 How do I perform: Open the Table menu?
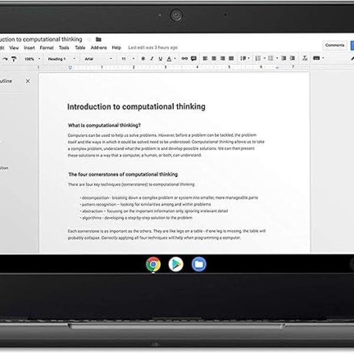click(80, 48)
